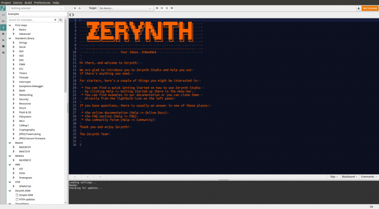Click the first device icon after Target dropdown
Image resolution: width=379 pixels, height=209 pixels.
(x=157, y=8)
